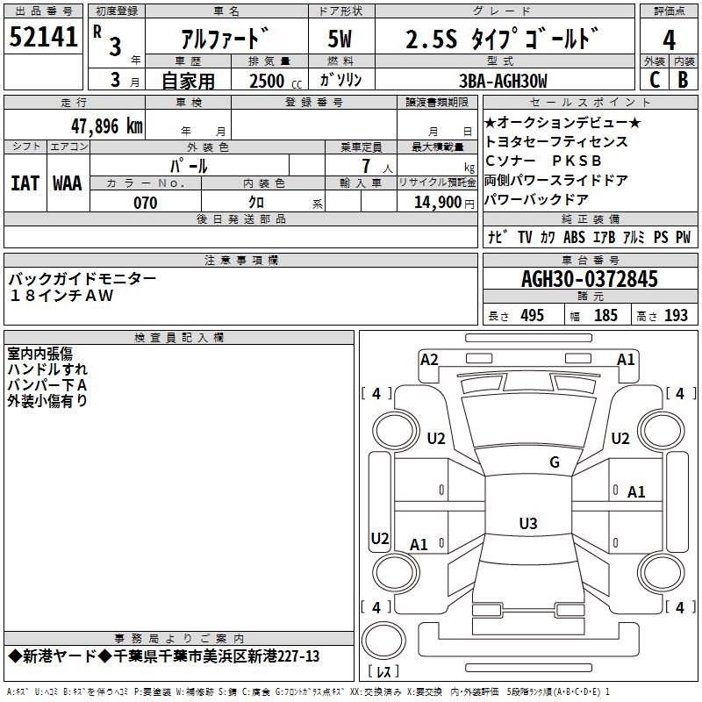Select the G windshield chip marker
This screenshot has height=702, width=702.
pyautogui.click(x=554, y=462)
